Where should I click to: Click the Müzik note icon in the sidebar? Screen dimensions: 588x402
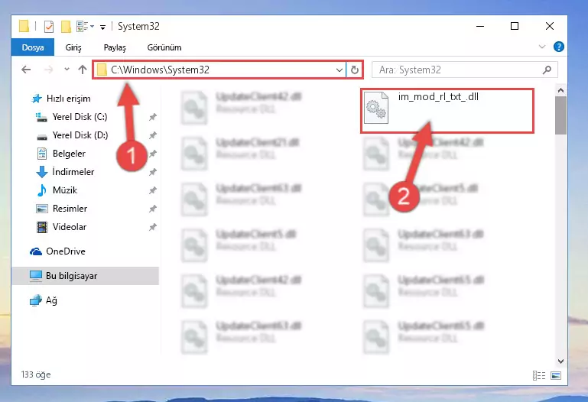[41, 190]
